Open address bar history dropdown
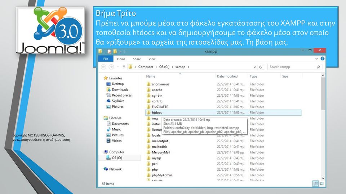Image resolution: width=346 pixels, height=194 pixels. coord(255,67)
